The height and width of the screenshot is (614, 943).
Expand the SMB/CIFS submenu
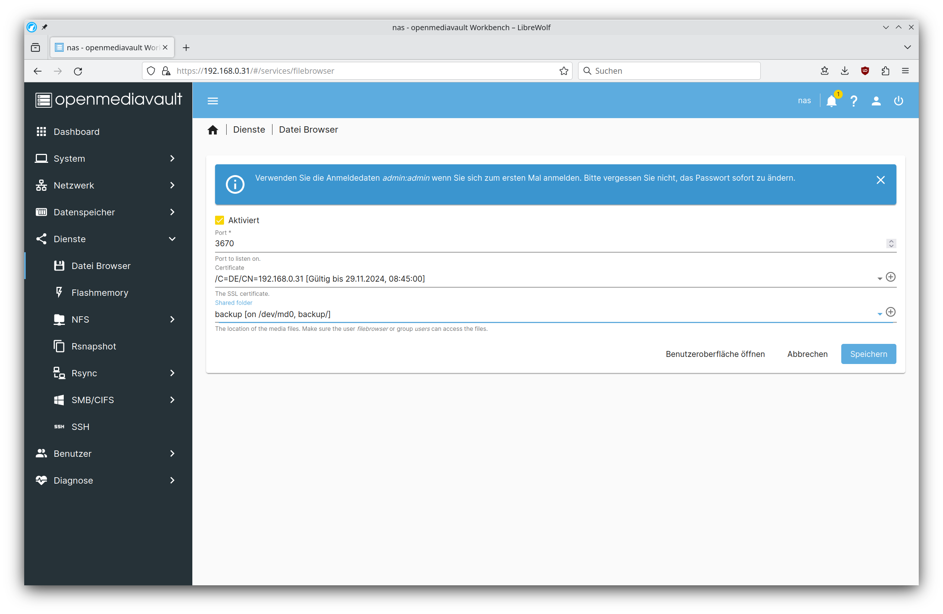pyautogui.click(x=108, y=400)
